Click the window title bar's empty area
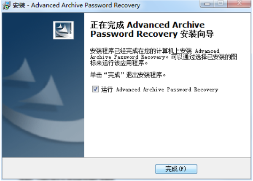 170,5
